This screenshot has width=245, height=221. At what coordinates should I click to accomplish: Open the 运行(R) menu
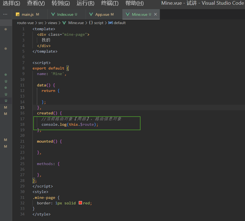(x=85, y=3)
